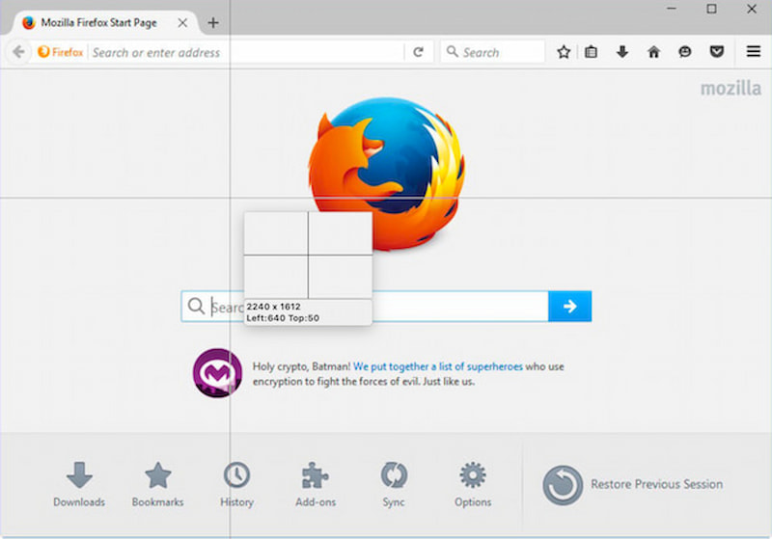
Task: Open the downloads arrow in toolbar
Action: [622, 52]
